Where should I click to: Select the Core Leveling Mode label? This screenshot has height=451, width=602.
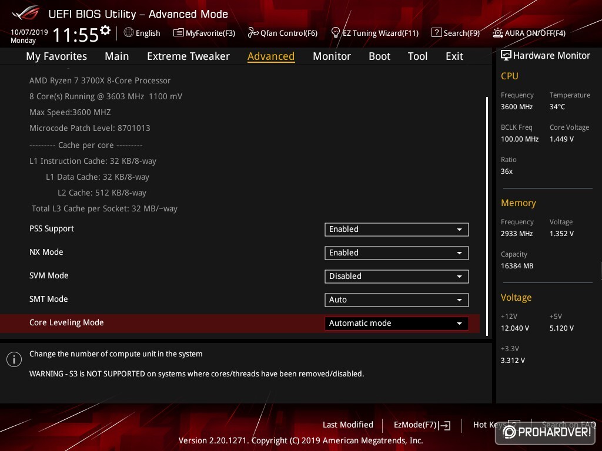click(66, 322)
